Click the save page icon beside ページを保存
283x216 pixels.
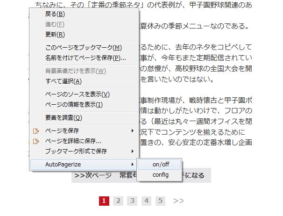coord(36,130)
